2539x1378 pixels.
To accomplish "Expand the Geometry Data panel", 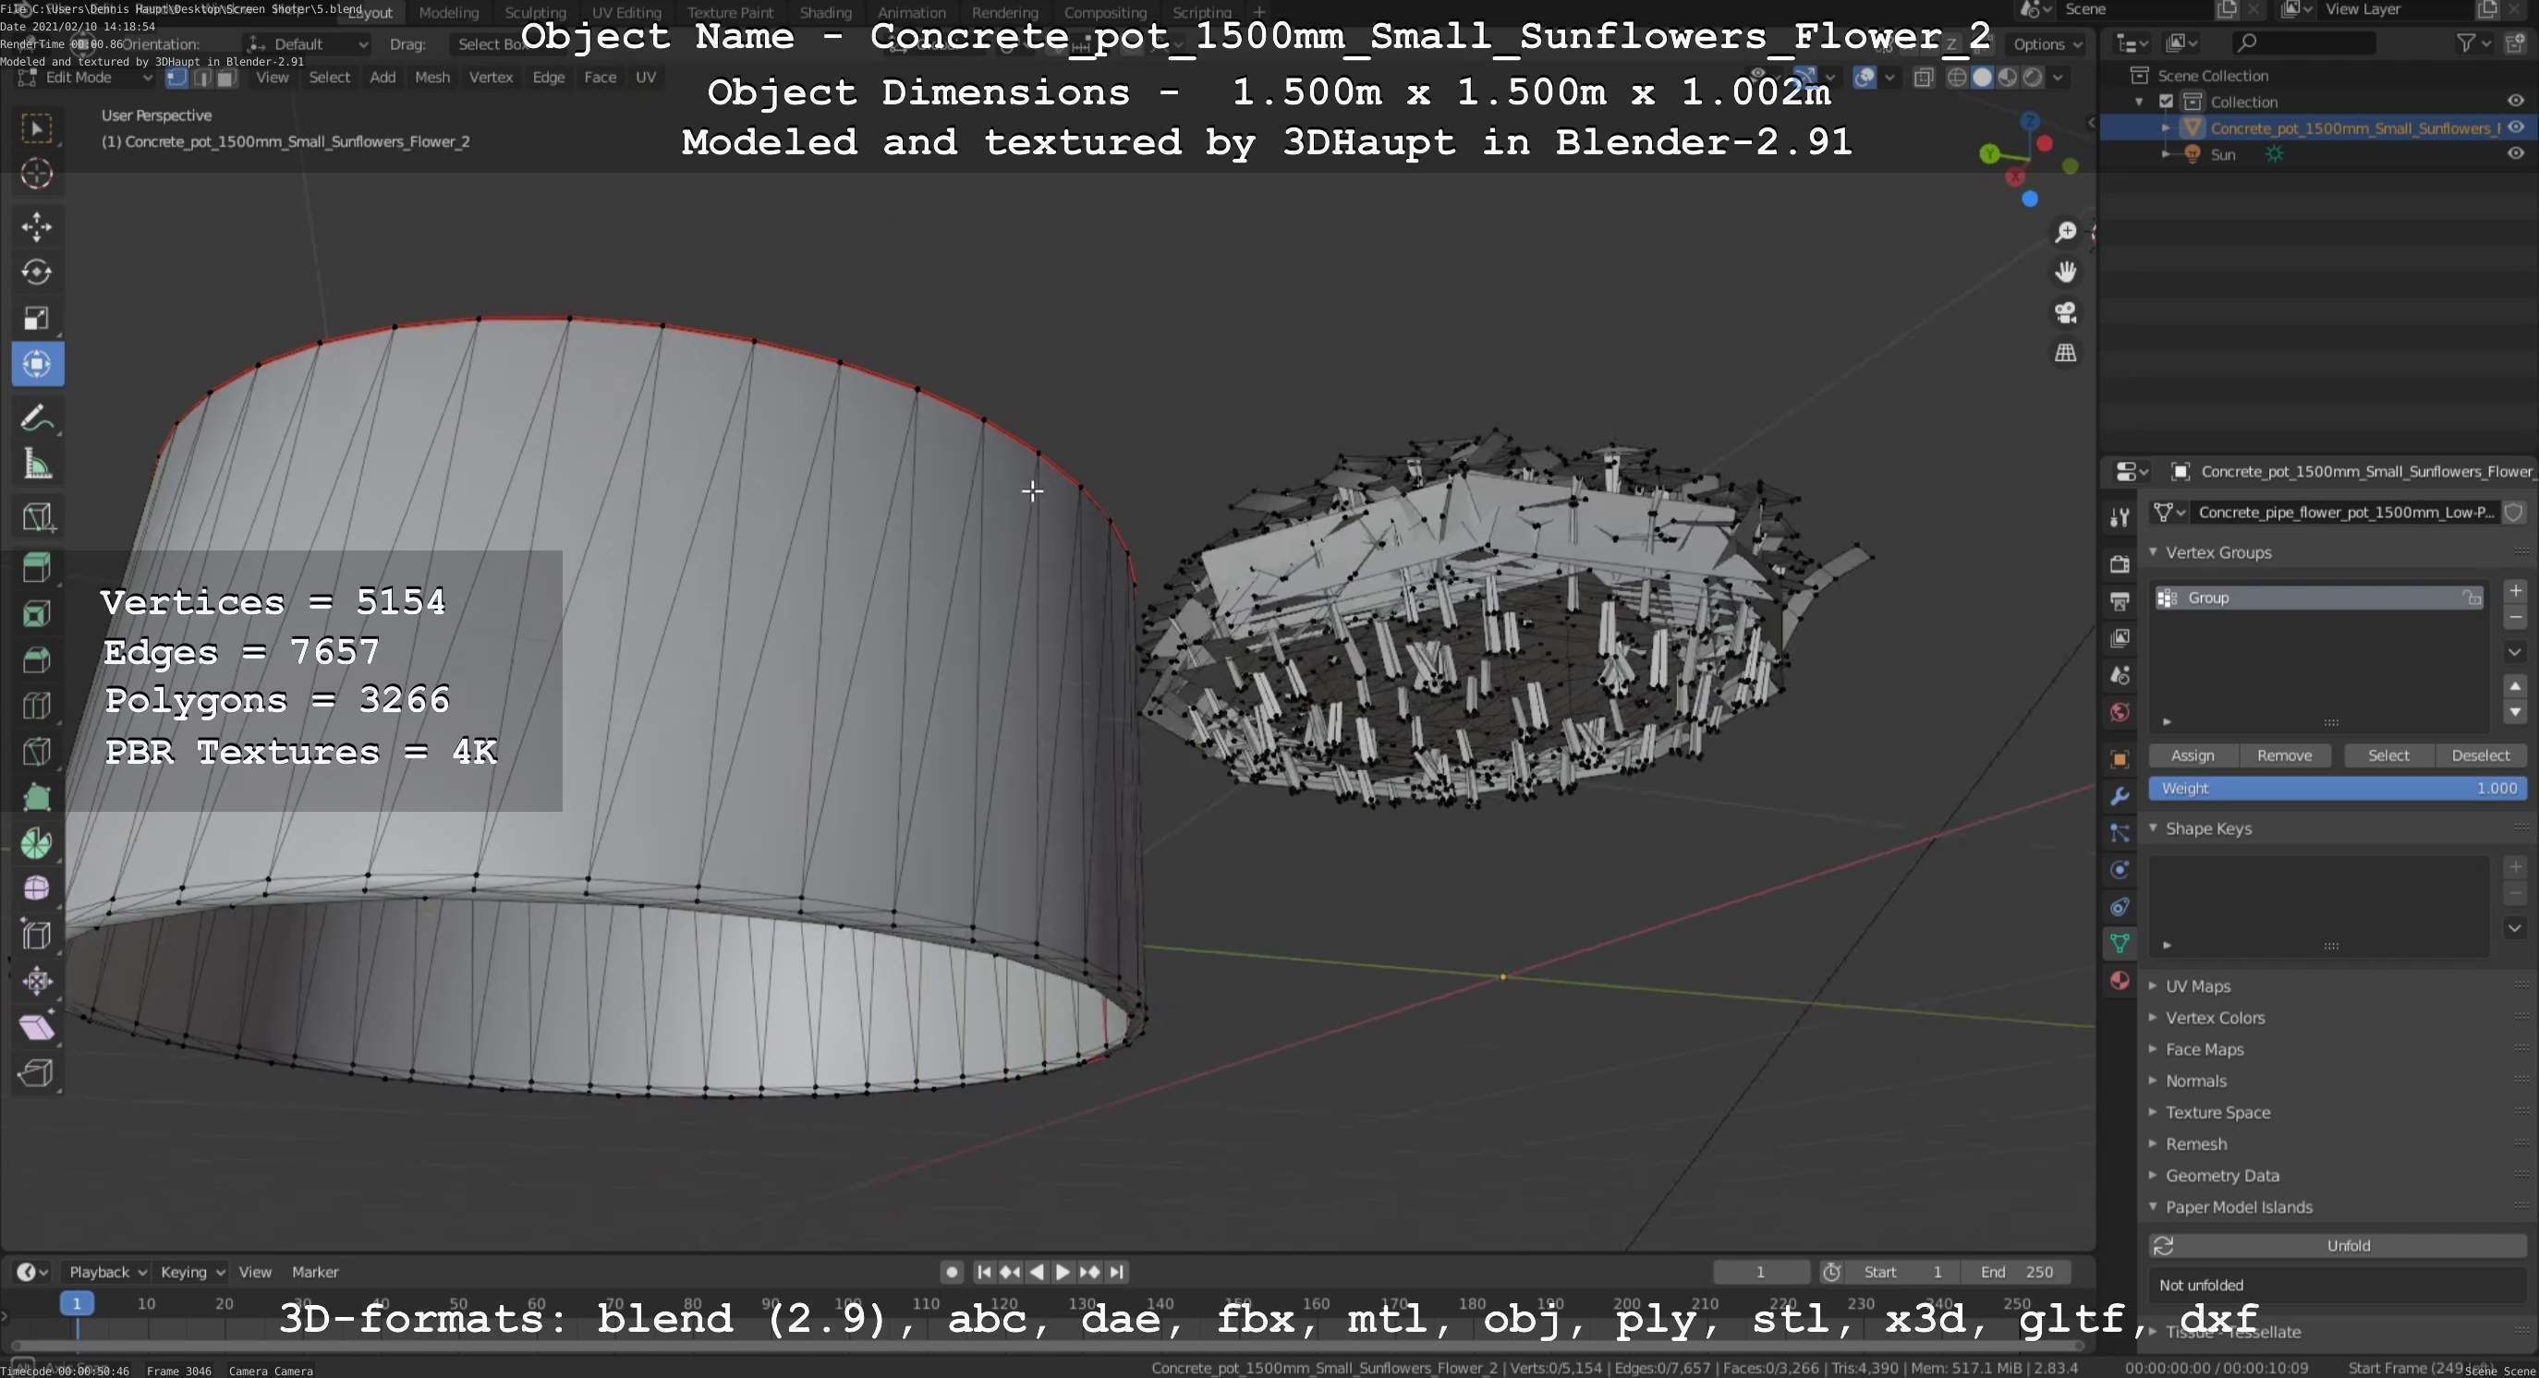I will 2221,1175.
